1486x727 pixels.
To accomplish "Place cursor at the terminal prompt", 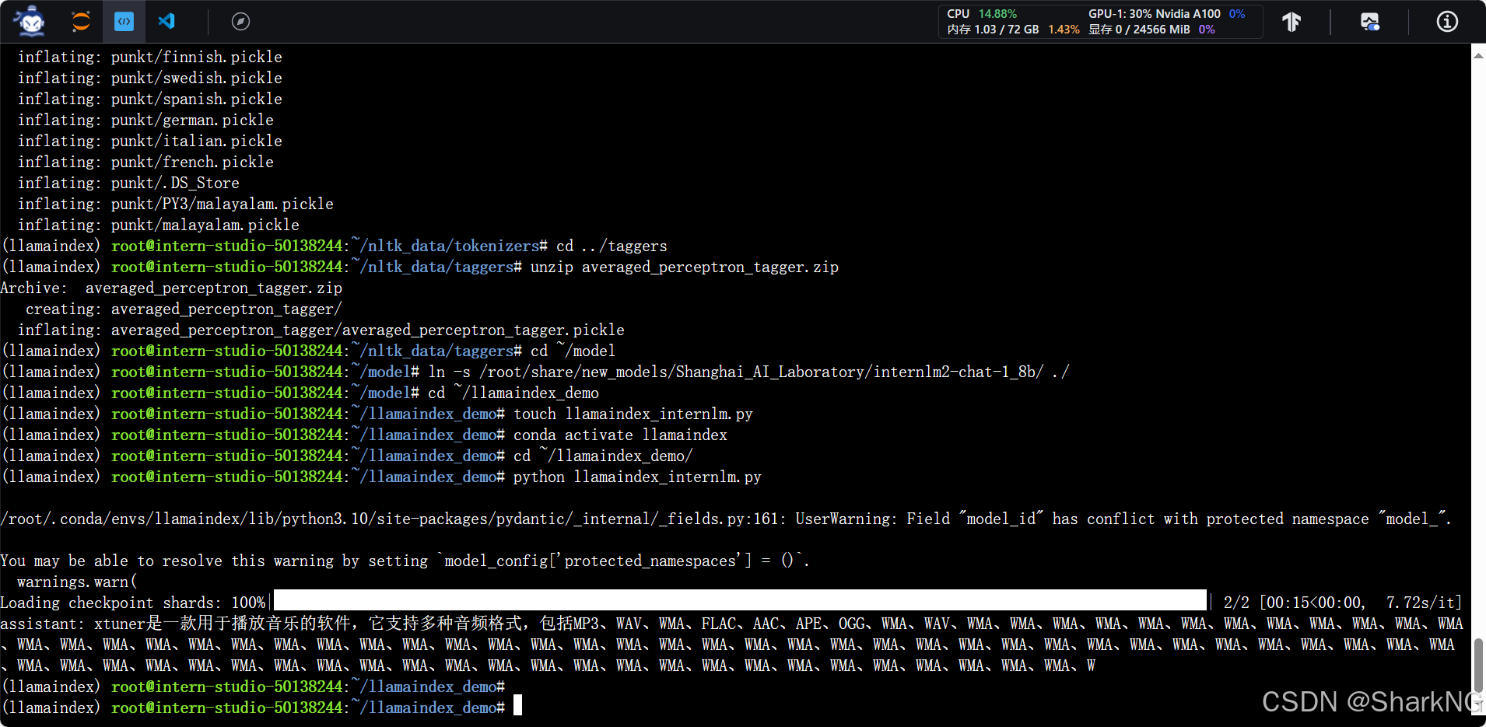I will click(518, 705).
